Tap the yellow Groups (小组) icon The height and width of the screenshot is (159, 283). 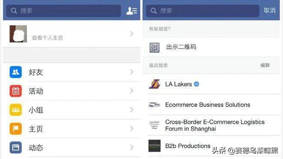pos(16,110)
